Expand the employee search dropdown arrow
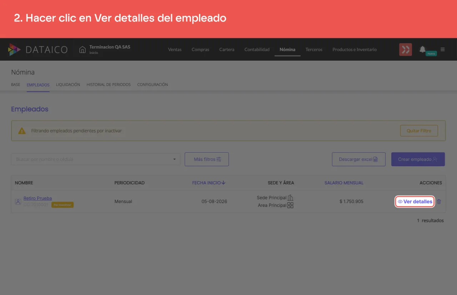 point(175,159)
